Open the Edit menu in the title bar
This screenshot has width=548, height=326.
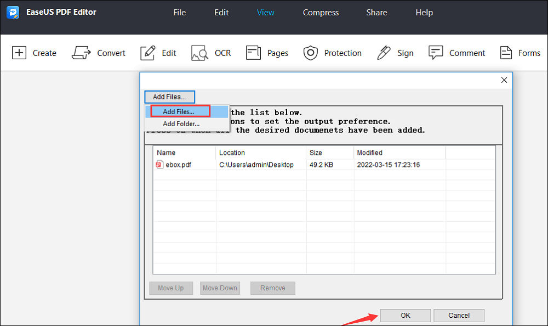tap(221, 13)
